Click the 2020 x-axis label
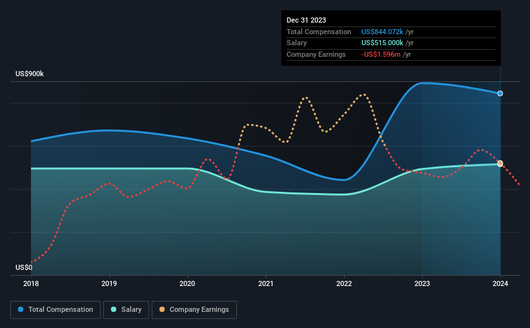530x328 pixels. coord(187,283)
